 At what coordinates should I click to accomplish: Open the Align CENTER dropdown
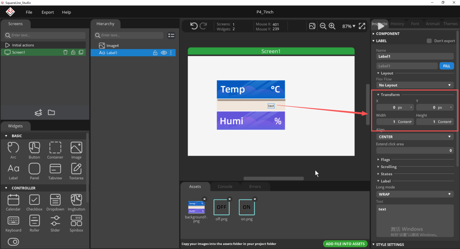coord(415,137)
